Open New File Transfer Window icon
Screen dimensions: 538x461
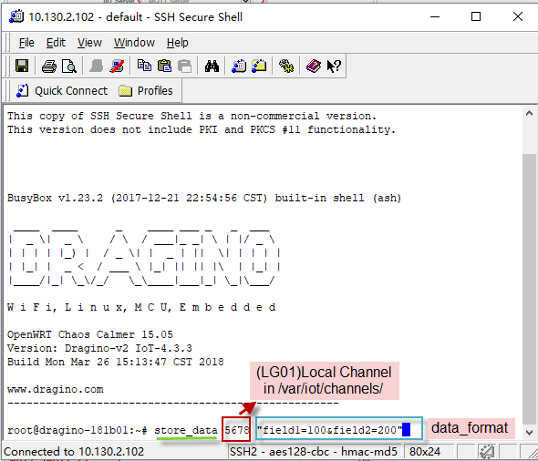(x=259, y=66)
